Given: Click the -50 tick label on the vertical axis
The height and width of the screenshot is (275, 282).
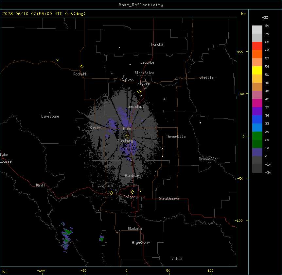Looking at the screenshot, I should [240, 178].
